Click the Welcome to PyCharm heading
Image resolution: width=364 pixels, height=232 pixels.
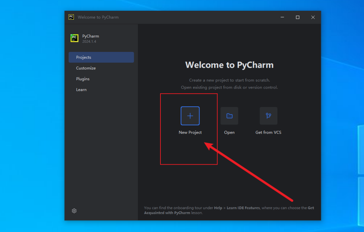coord(230,65)
